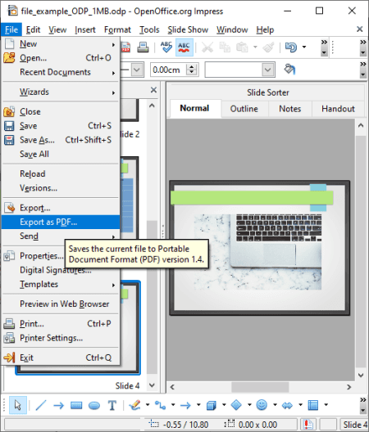Viewport: 369px width, 432px height.
Task: Choose Print... in the File menu
Action: click(61, 324)
